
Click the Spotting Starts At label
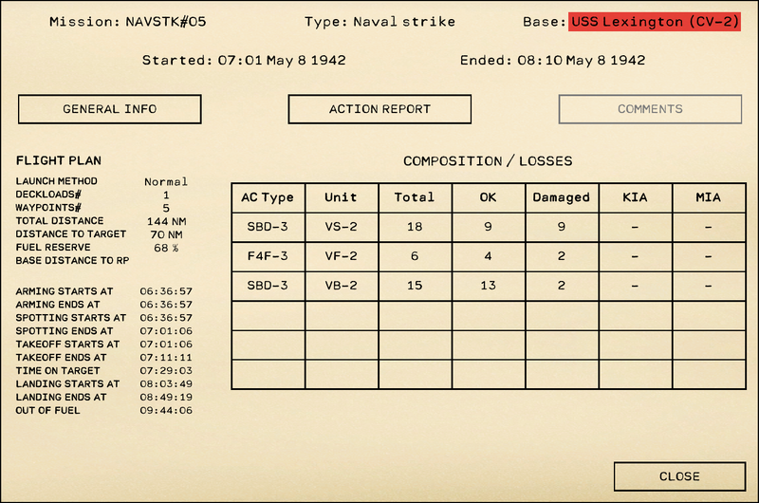(x=70, y=318)
